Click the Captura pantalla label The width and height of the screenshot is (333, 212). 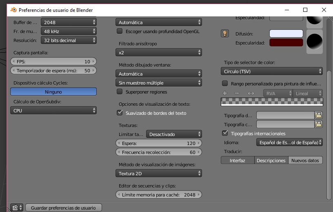[31, 53]
